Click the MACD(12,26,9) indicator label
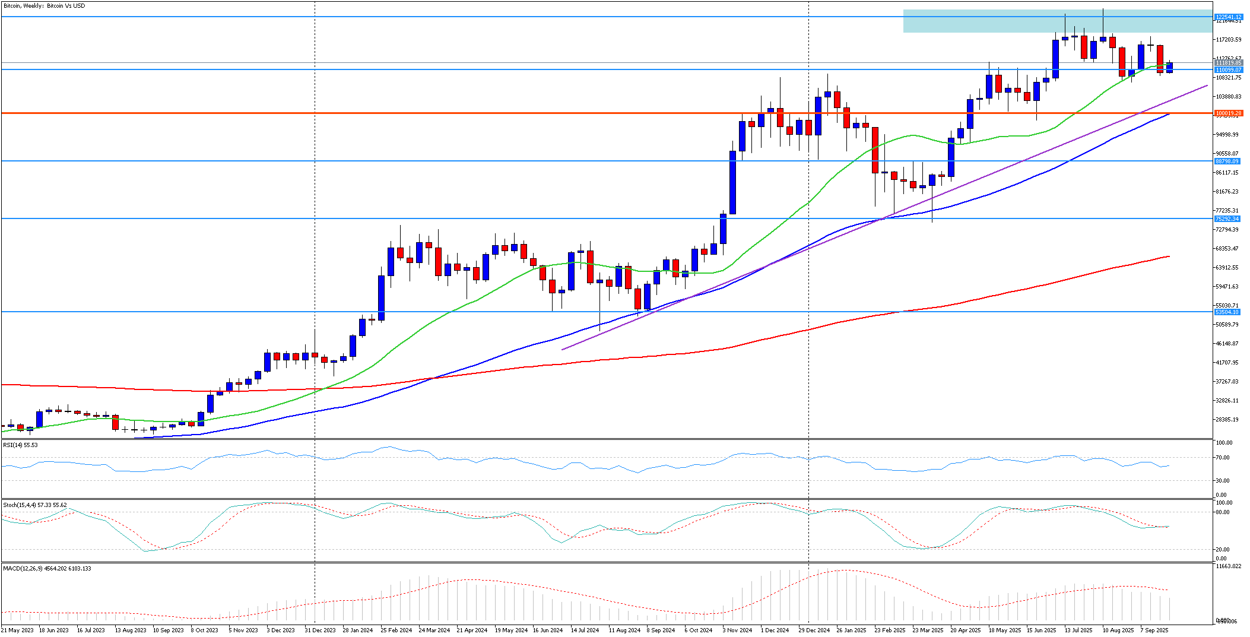The width and height of the screenshot is (1250, 637). coord(47,568)
